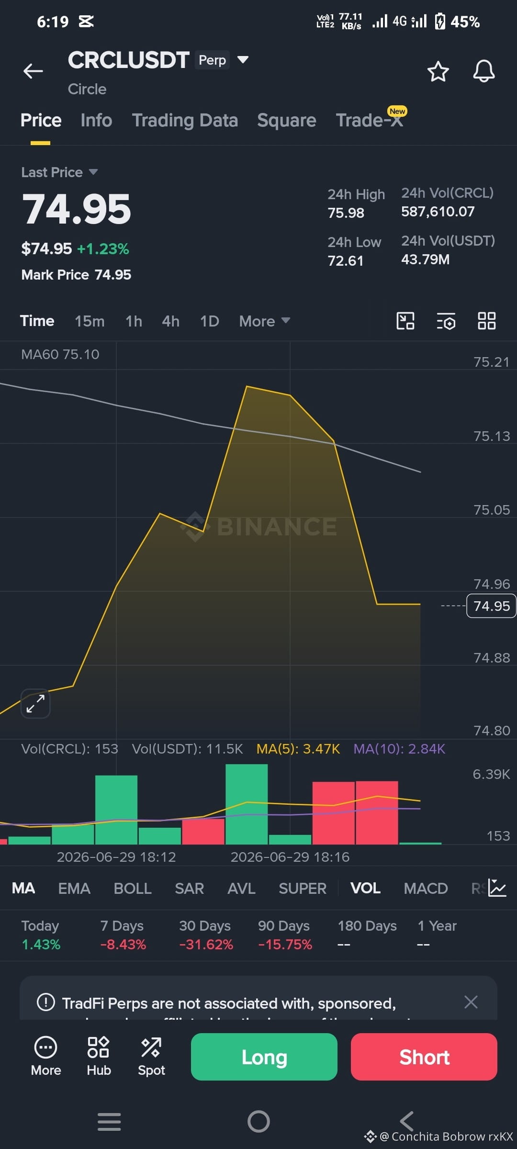Click the Mark Price 74.95 text

point(76,275)
